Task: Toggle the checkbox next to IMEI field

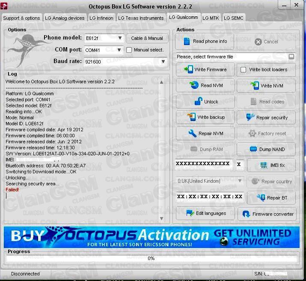Action: [239, 164]
